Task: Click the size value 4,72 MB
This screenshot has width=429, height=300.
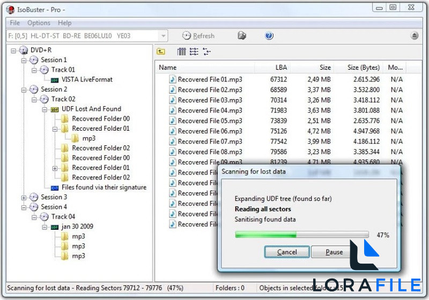Action: (x=319, y=131)
